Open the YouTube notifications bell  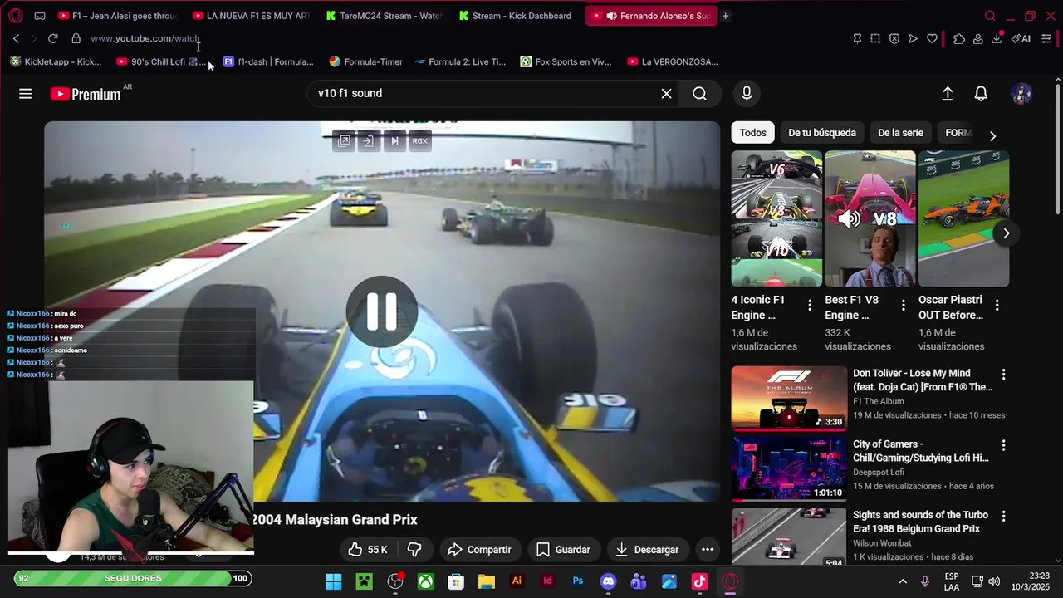pos(981,94)
